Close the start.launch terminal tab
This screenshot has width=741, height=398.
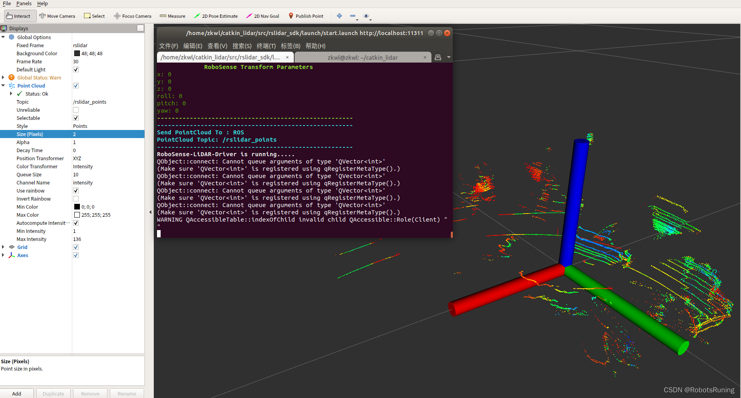tap(287, 57)
